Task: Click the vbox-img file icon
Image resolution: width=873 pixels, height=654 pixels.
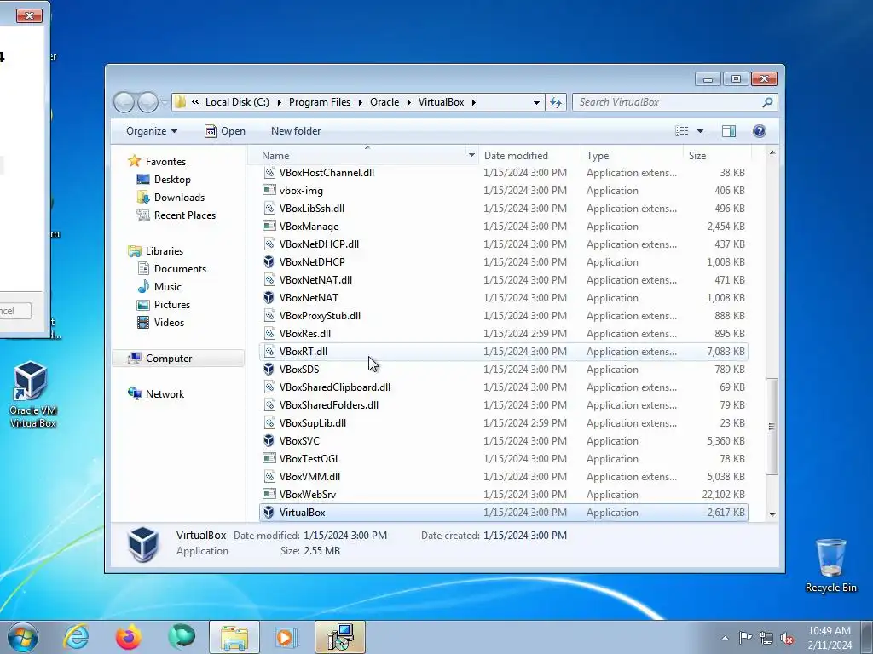Action: pos(269,190)
